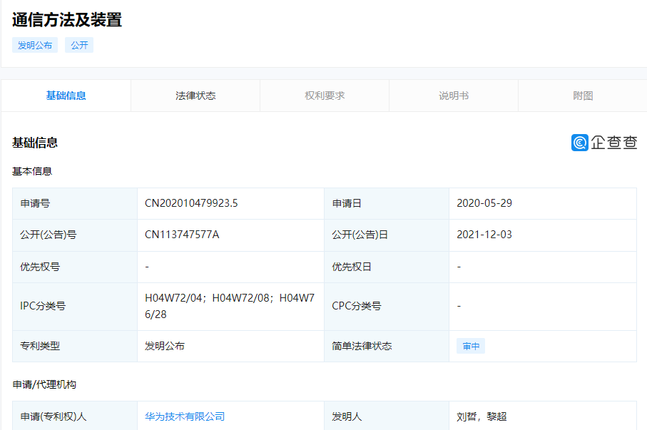Screen dimensions: 647x430
Task: Select the 基础信息 tab
Action: [66, 96]
